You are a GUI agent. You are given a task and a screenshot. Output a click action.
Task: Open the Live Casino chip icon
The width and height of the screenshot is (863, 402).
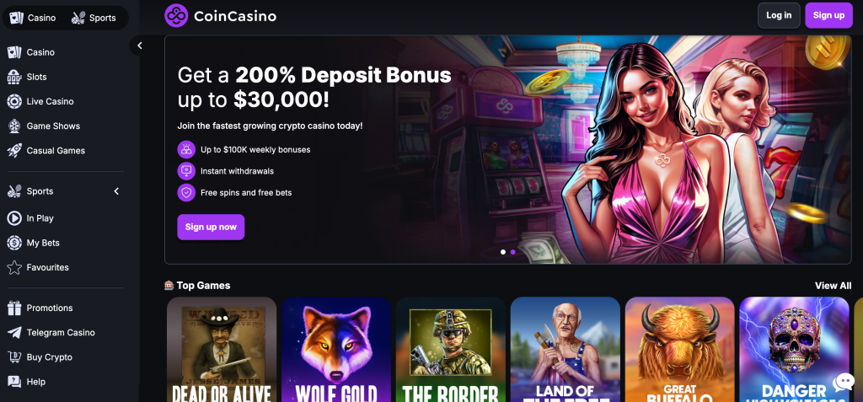[x=13, y=101]
